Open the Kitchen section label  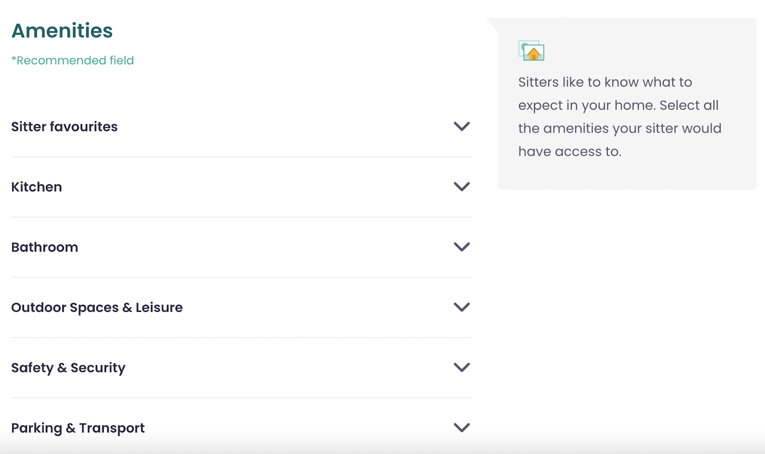tap(37, 187)
